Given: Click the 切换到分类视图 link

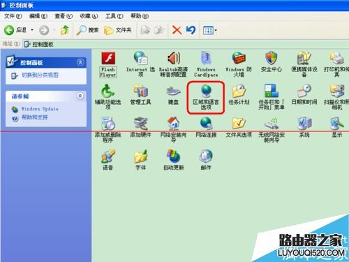Looking at the screenshot, I should tap(40, 75).
